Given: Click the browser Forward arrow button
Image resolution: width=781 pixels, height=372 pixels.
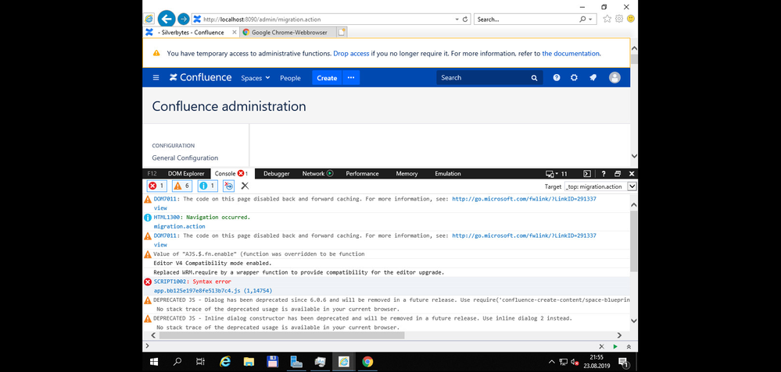Looking at the screenshot, I should pos(183,19).
